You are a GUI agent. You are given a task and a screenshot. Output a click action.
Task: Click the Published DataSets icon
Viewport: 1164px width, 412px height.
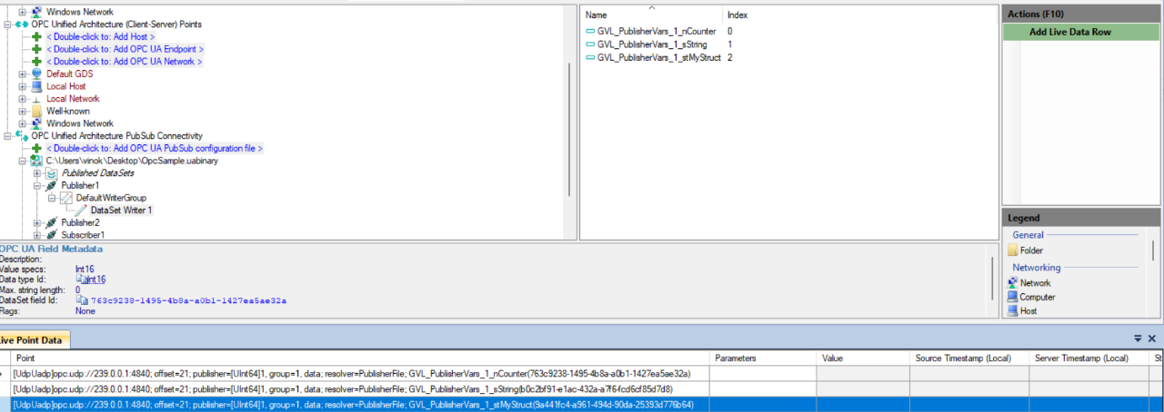point(52,172)
